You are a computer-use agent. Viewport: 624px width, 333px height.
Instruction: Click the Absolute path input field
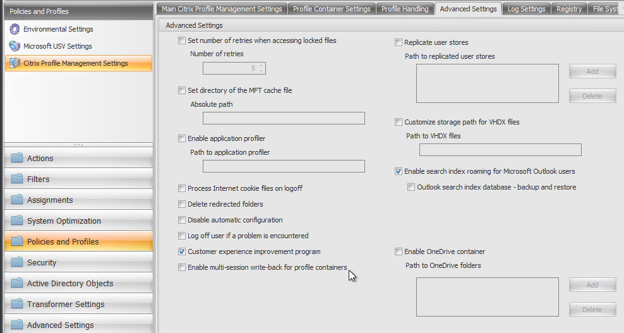(x=284, y=118)
